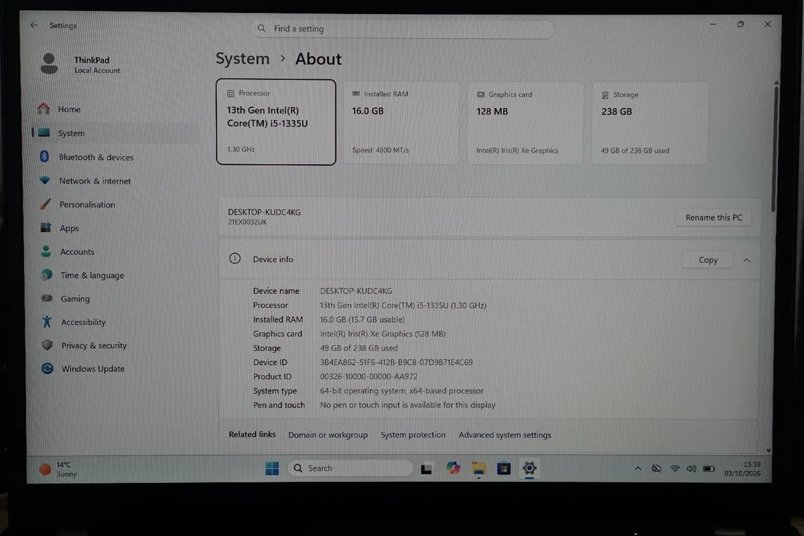Click the ThinkPad Local Account avatar
Viewport: 804px width, 536px height.
pyautogui.click(x=49, y=64)
